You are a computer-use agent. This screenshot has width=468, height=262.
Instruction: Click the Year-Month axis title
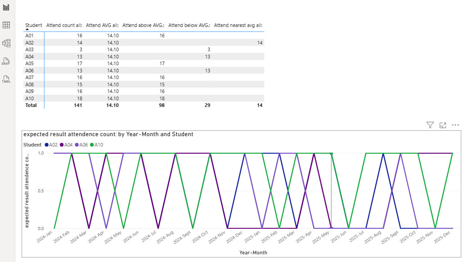click(253, 253)
